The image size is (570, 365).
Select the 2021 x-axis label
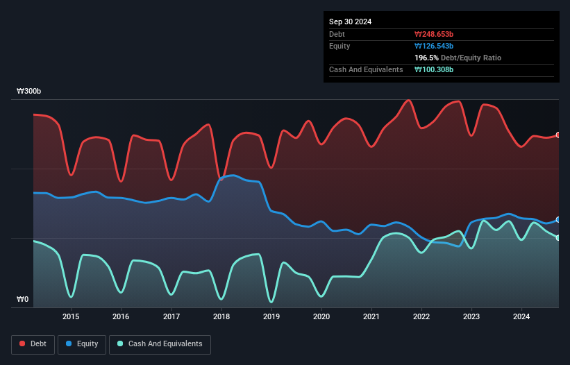(x=371, y=316)
